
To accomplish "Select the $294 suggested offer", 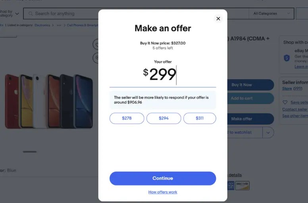I will 164,118.
